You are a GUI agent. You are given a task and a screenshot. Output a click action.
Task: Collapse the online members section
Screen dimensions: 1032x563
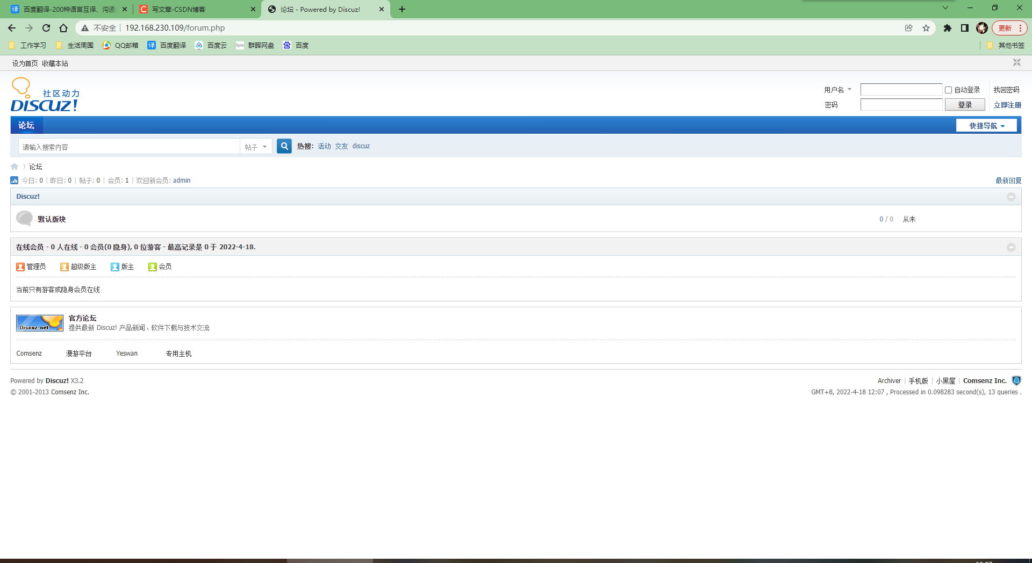(x=1011, y=247)
